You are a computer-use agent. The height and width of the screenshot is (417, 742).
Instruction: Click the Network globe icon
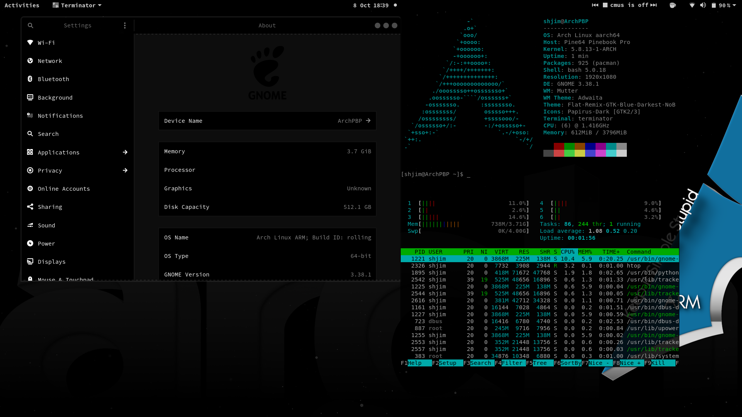[30, 61]
